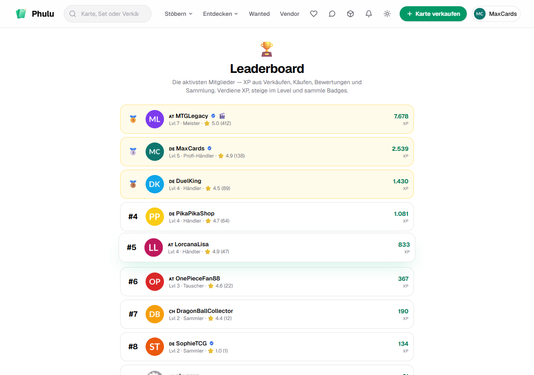The height and width of the screenshot is (375, 534).
Task: Open the Vendor page
Action: [290, 14]
